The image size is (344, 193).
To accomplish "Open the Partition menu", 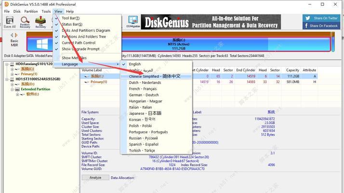I will tap(31, 12).
